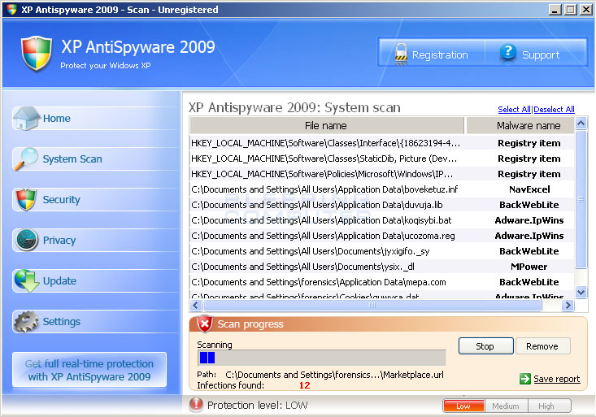Click the title bar shield icon

click(11, 10)
